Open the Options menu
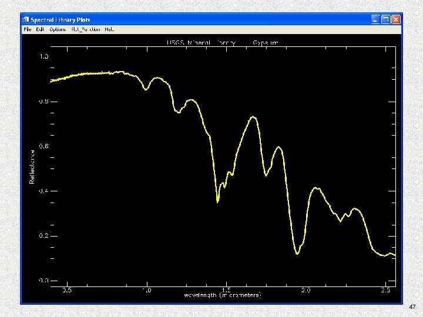 click(58, 29)
